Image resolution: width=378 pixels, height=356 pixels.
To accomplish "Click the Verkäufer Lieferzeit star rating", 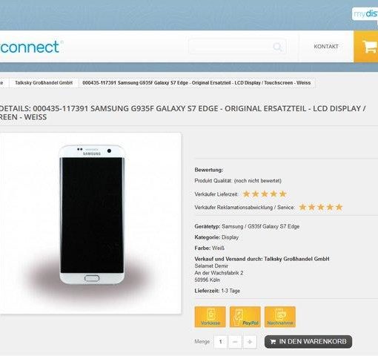I will [x=265, y=194].
